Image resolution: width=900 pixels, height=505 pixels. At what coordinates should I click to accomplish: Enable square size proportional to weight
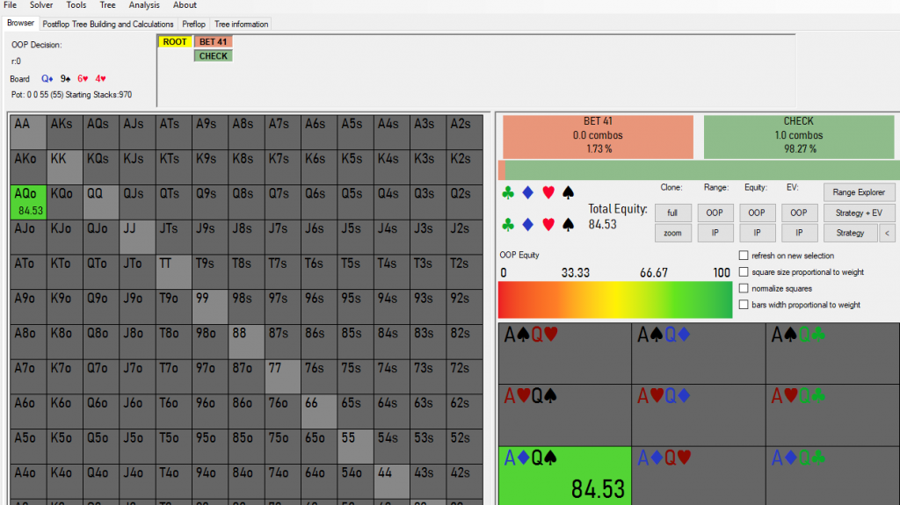coord(744,272)
